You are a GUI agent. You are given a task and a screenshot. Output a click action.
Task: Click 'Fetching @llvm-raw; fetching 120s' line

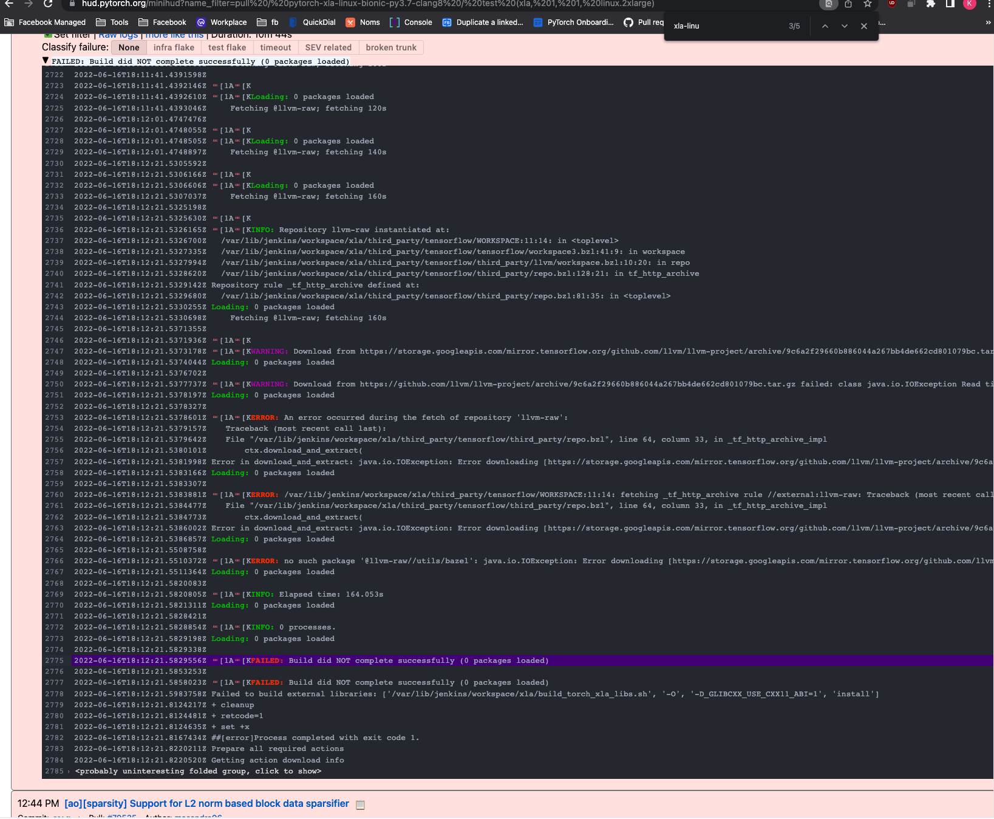308,108
